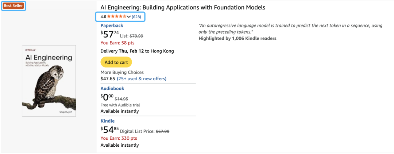Open the 628 reviews link

click(x=136, y=17)
